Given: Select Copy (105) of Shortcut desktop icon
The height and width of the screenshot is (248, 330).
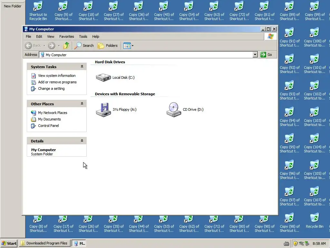Looking at the screenshot, I should pos(315,170).
